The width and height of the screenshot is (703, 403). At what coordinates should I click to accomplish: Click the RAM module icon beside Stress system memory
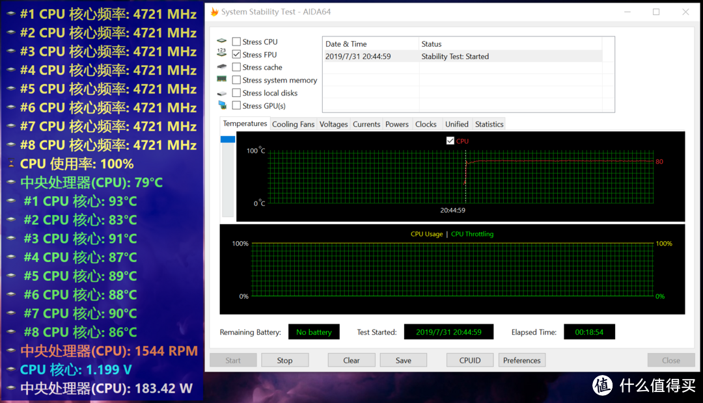(221, 79)
